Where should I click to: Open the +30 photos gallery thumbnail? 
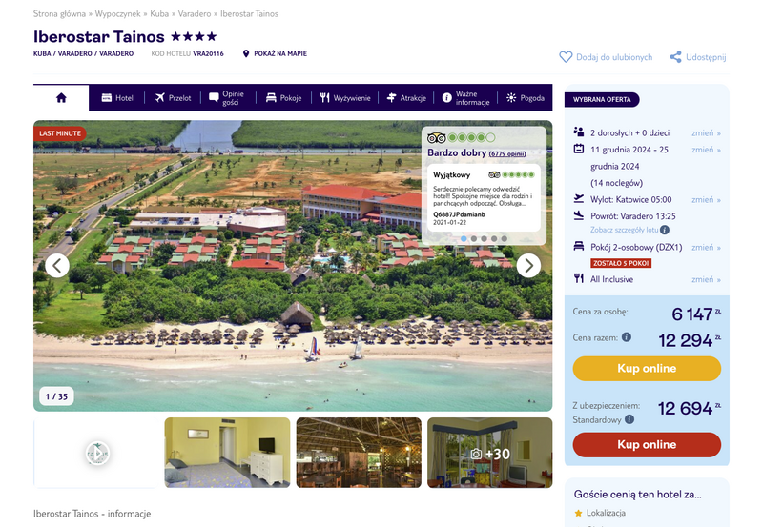click(489, 453)
